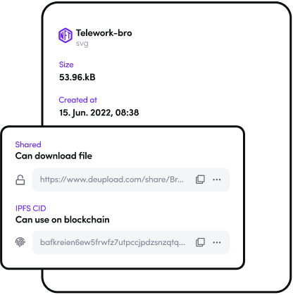Click the purple NFT hexagon icon
This screenshot has width=293, height=295.
(65, 35)
